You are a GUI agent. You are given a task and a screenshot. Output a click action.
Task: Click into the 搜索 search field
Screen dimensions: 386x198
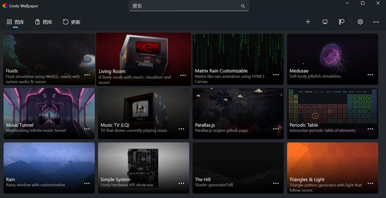click(x=185, y=6)
